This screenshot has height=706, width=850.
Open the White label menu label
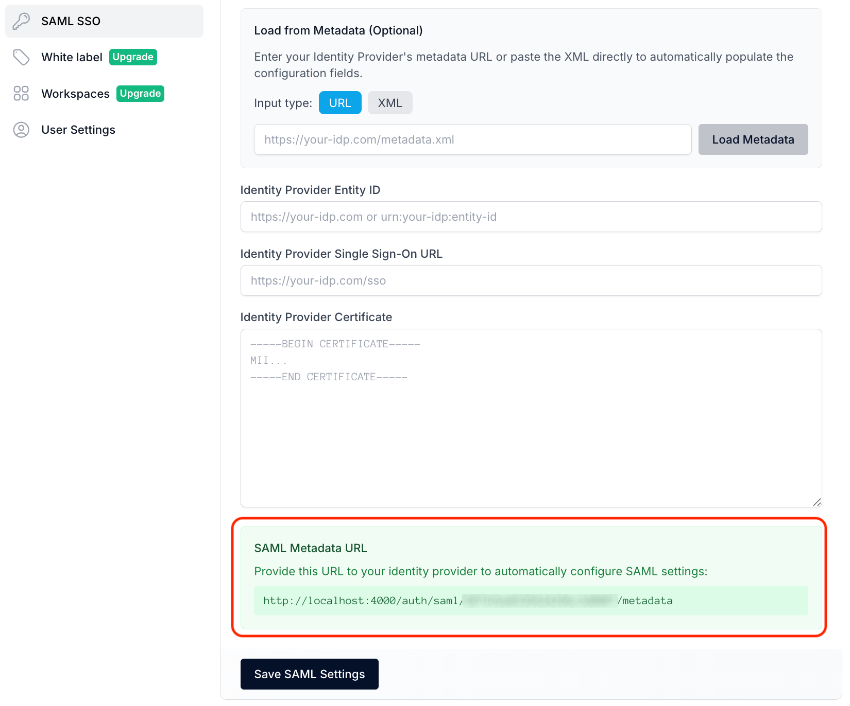[x=72, y=57]
